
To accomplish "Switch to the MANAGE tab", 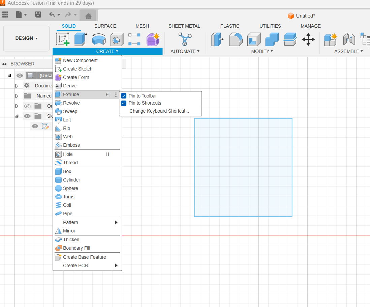I will (311, 26).
